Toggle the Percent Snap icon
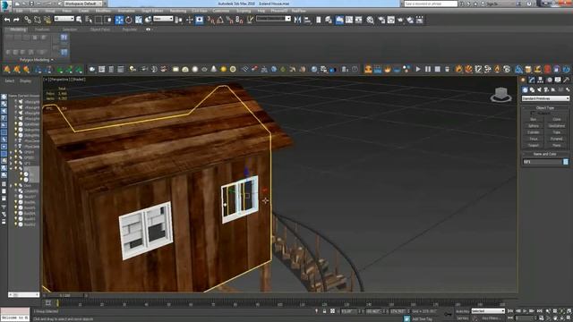573x322 pixels. tap(229, 20)
